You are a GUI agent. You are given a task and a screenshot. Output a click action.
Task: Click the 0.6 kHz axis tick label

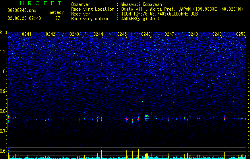click(3, 151)
